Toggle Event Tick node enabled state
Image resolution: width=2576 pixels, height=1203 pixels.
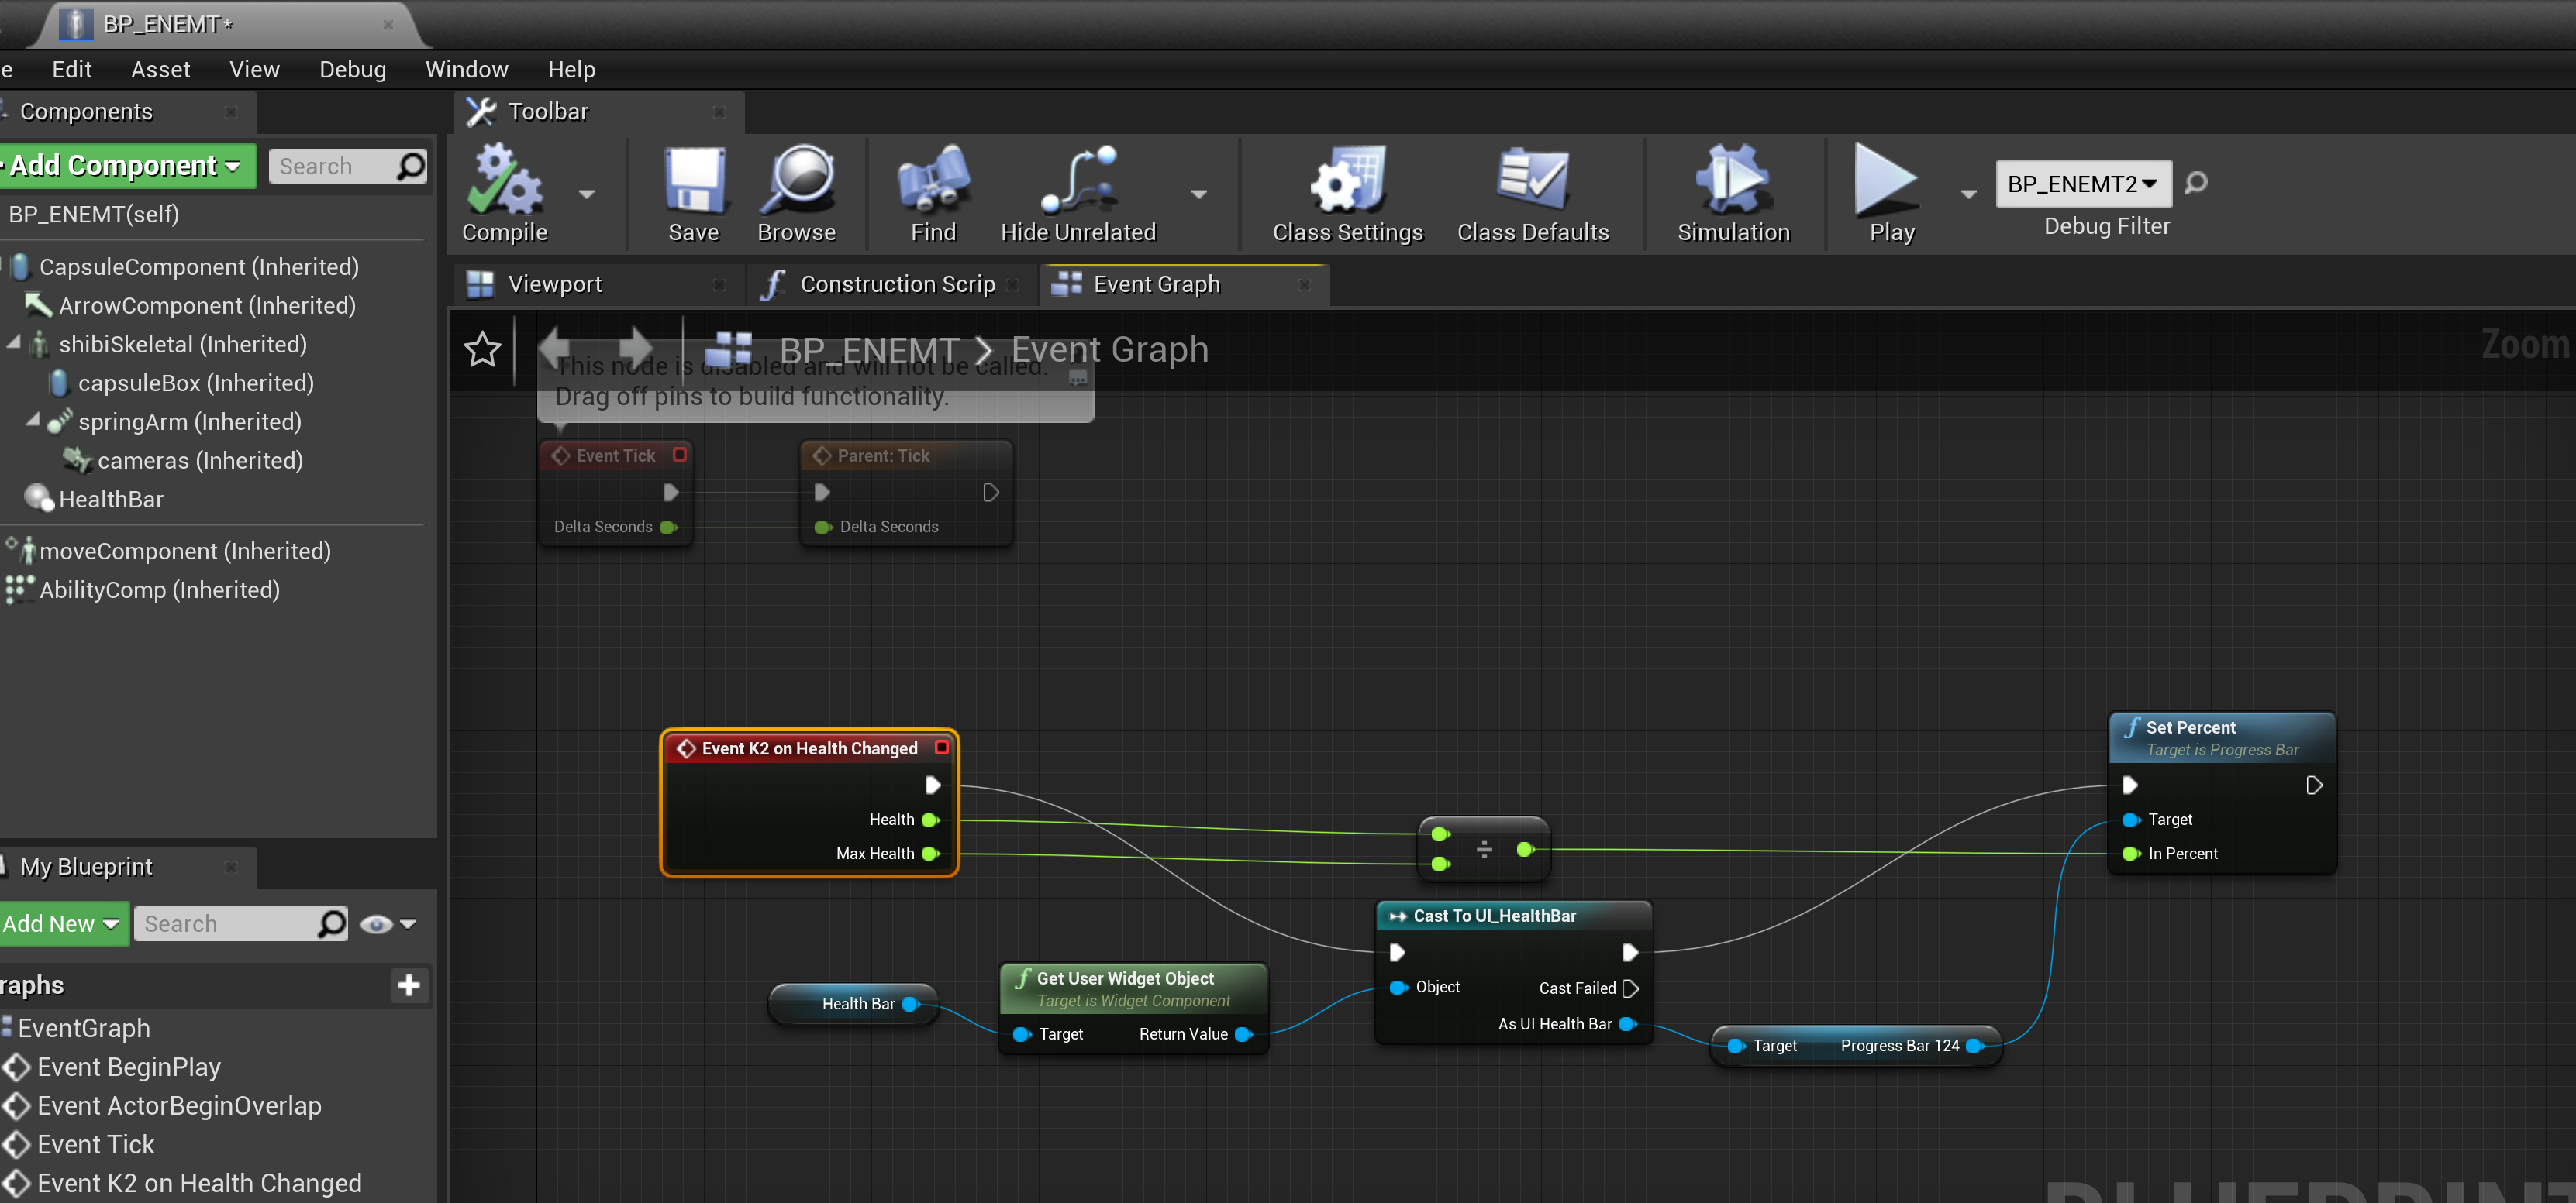coord(679,455)
